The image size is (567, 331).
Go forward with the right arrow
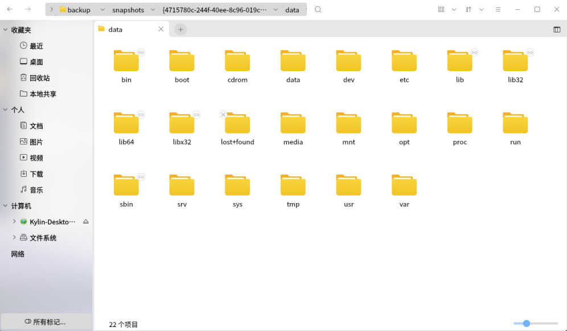pyautogui.click(x=28, y=10)
